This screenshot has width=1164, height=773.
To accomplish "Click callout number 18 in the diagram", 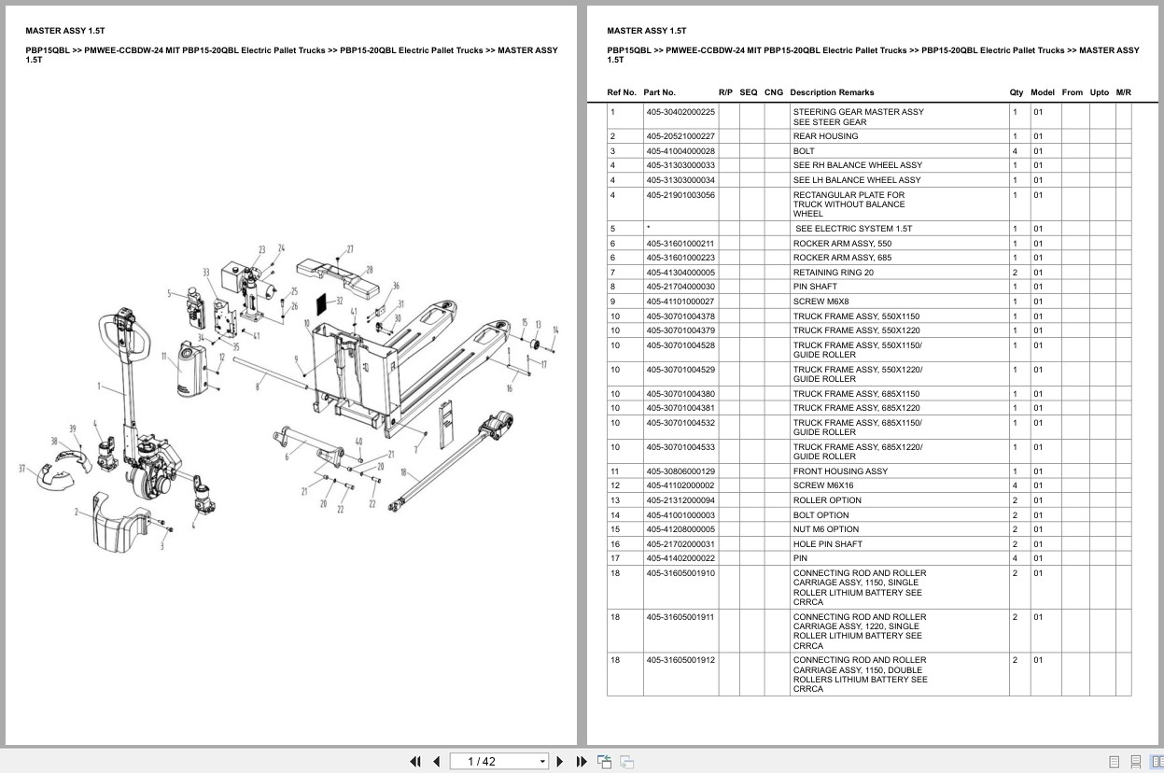I will click(403, 472).
